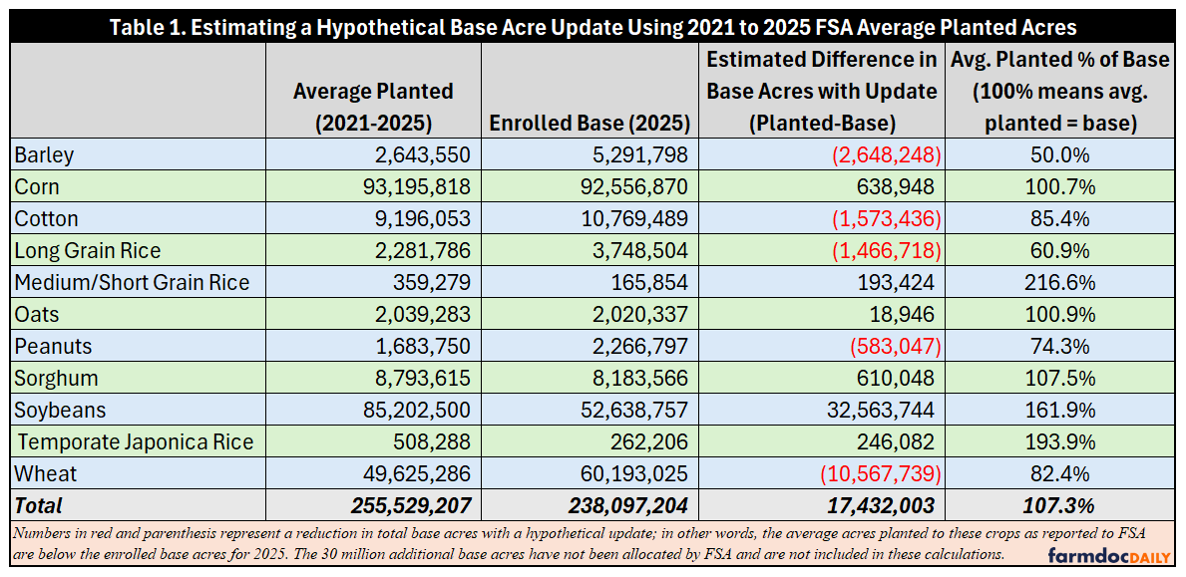Select the Table 1 title bar
Viewport: 1186px width, 577px height.
tap(593, 27)
